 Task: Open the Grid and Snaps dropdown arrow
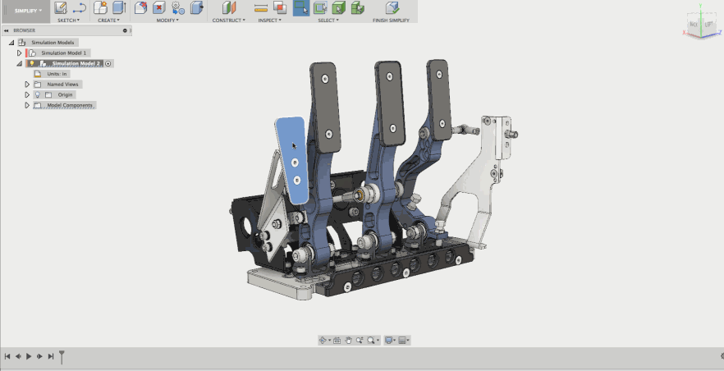[x=408, y=341]
